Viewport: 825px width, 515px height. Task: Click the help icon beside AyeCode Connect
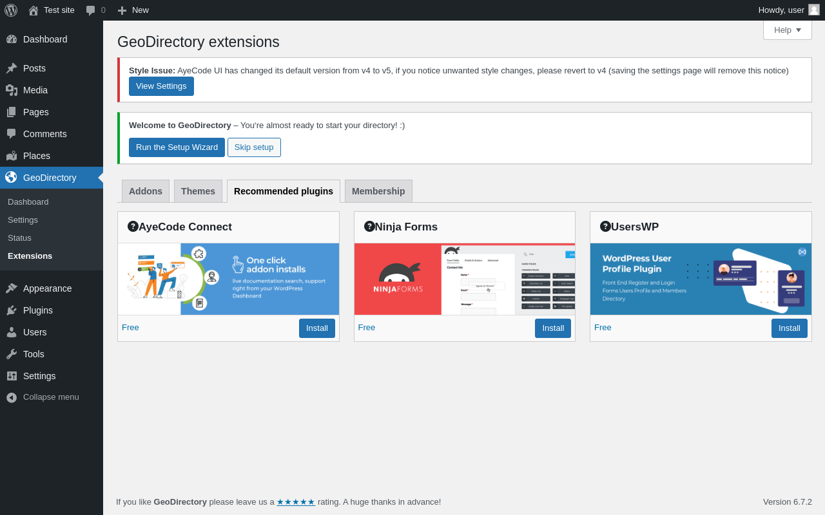coord(133,227)
